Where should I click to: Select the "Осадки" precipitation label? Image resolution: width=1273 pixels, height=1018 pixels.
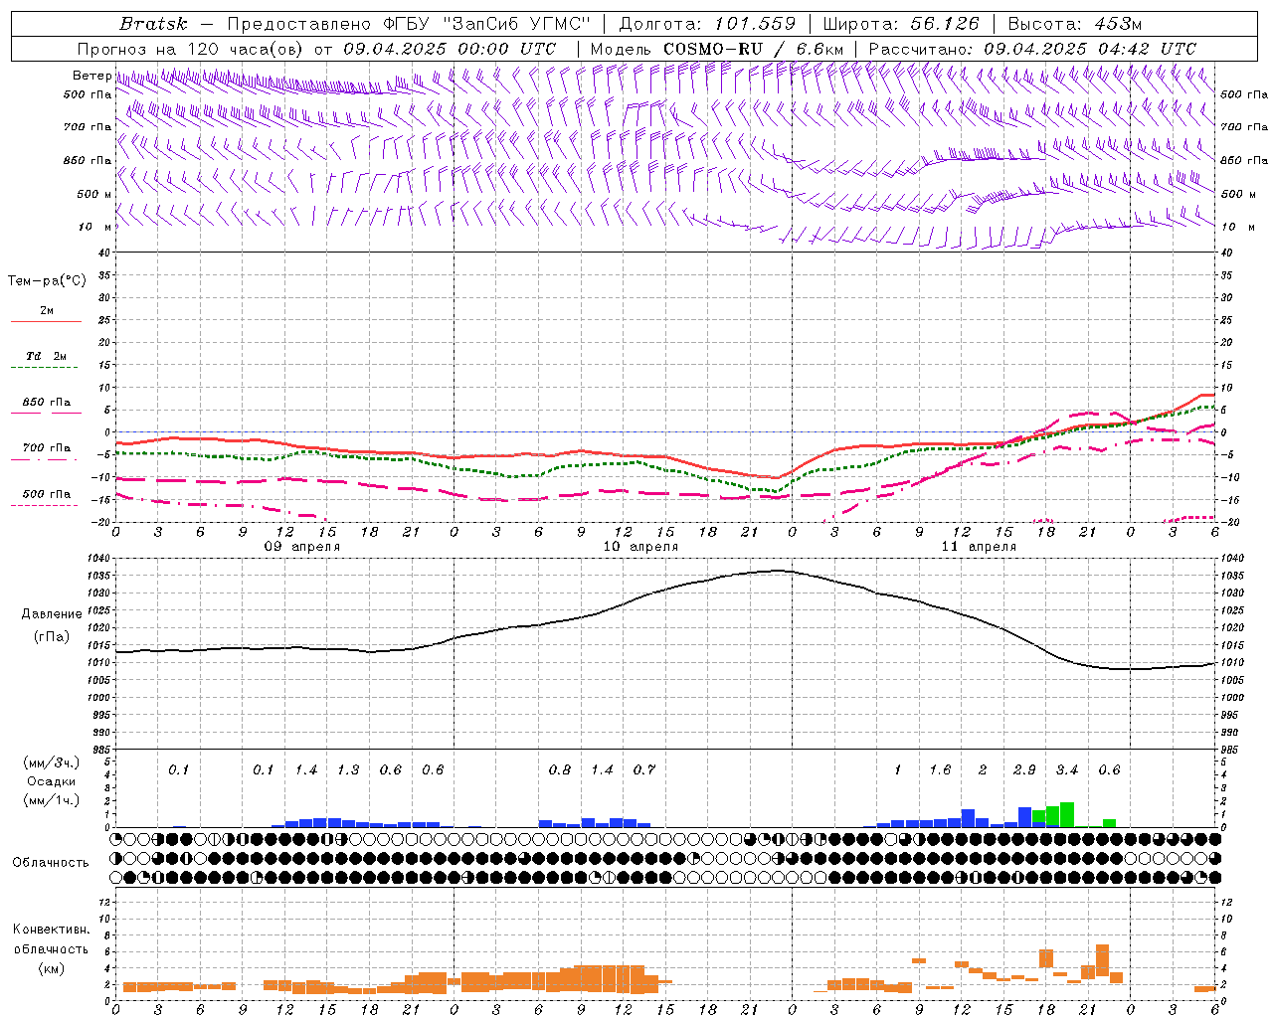click(51, 781)
